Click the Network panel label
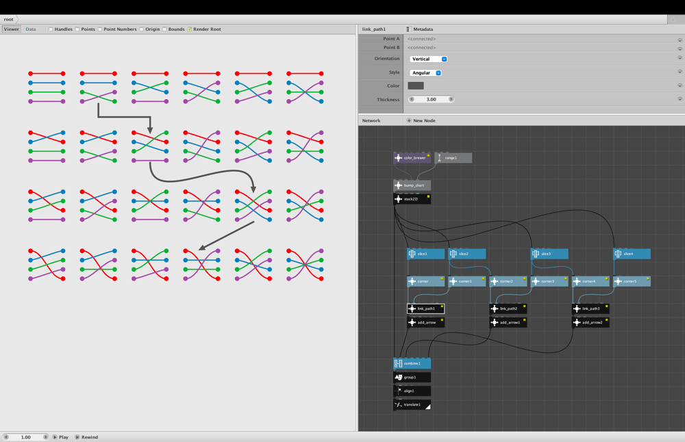 pyautogui.click(x=371, y=120)
